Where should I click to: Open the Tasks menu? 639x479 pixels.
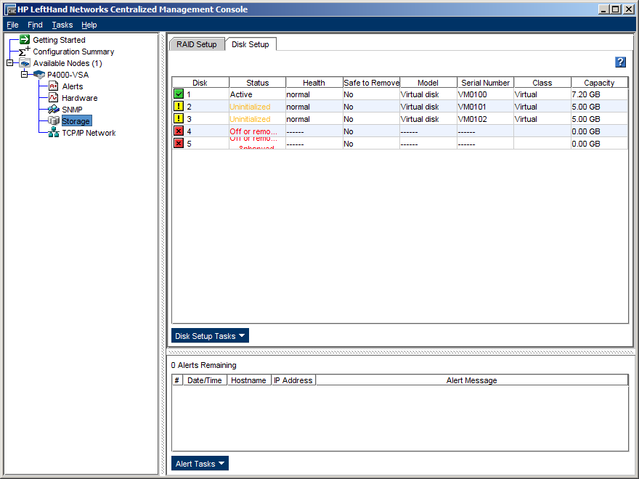(x=62, y=25)
